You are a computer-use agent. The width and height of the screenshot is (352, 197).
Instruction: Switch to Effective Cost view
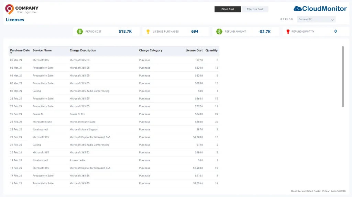point(255,9)
